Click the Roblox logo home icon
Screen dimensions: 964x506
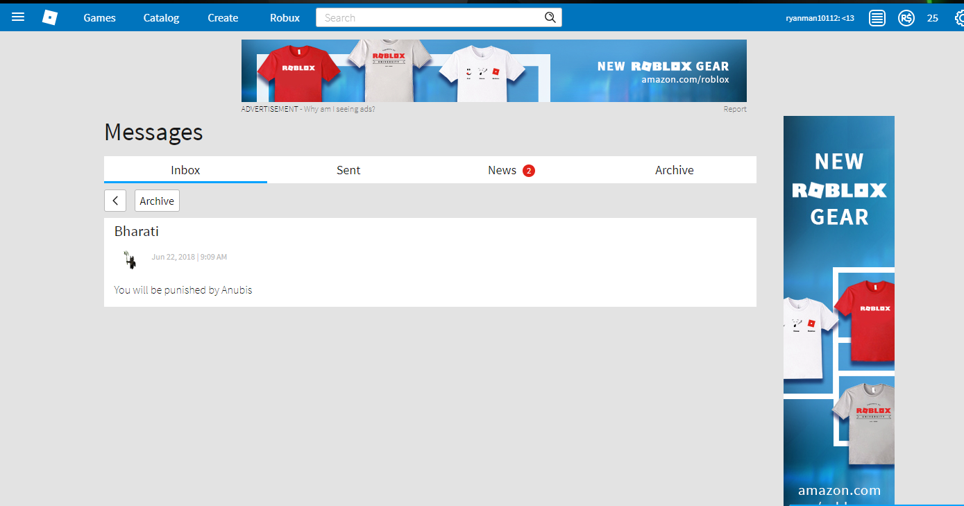pos(50,17)
